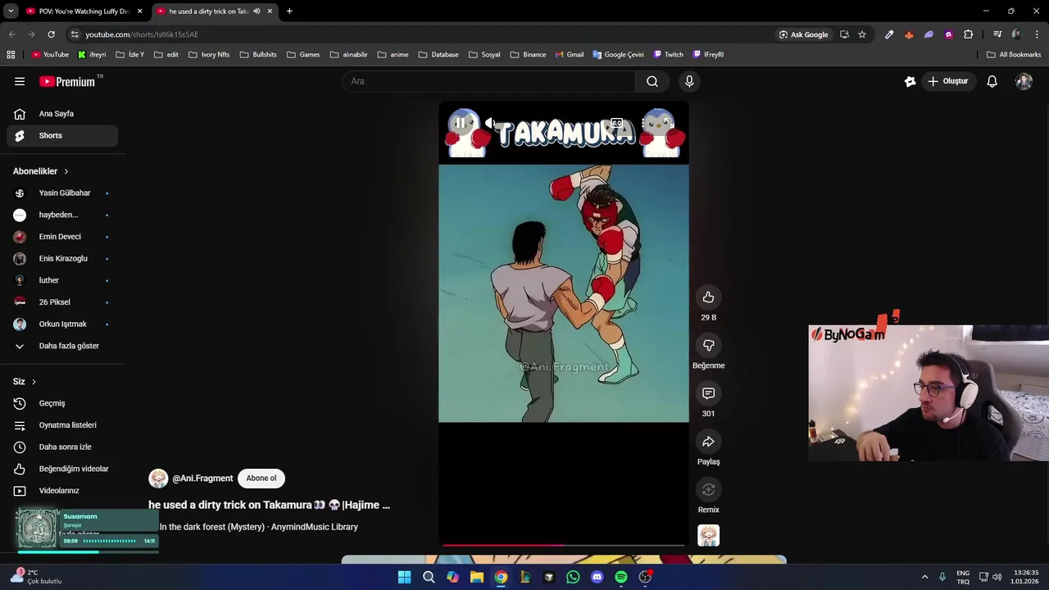Open Chrome media controls icon
This screenshot has width=1049, height=590.
[997, 34]
